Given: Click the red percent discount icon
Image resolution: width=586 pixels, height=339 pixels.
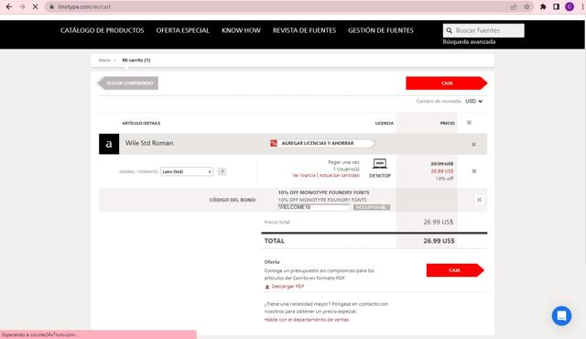Looking at the screenshot, I should click(274, 143).
